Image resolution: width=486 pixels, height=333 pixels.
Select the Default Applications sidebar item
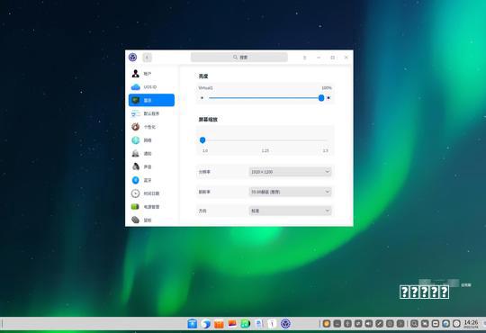click(151, 113)
